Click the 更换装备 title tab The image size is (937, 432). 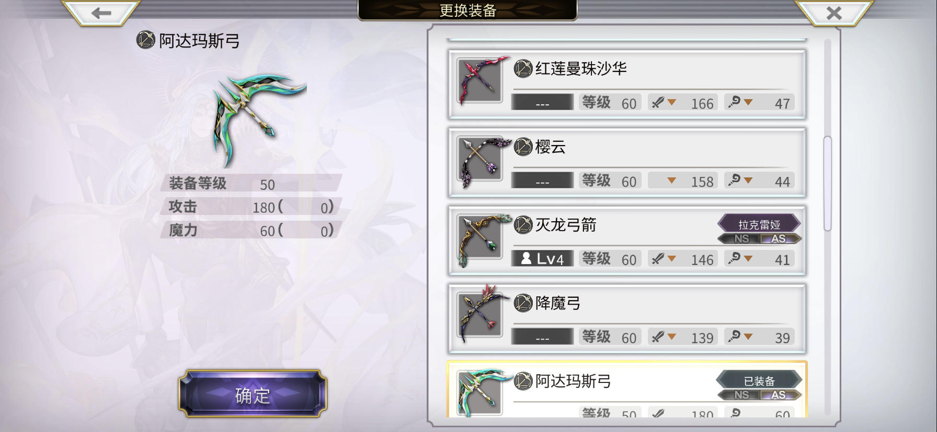pyautogui.click(x=467, y=10)
